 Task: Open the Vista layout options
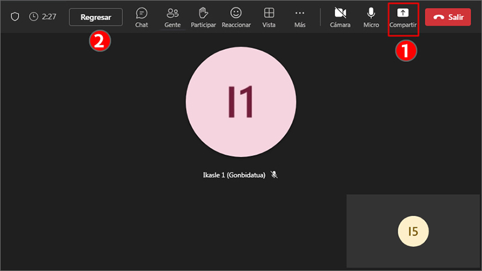[269, 17]
